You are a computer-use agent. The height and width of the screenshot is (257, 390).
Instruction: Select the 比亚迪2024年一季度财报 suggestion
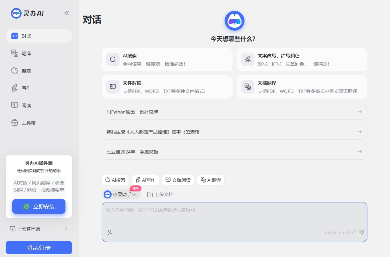(x=234, y=151)
